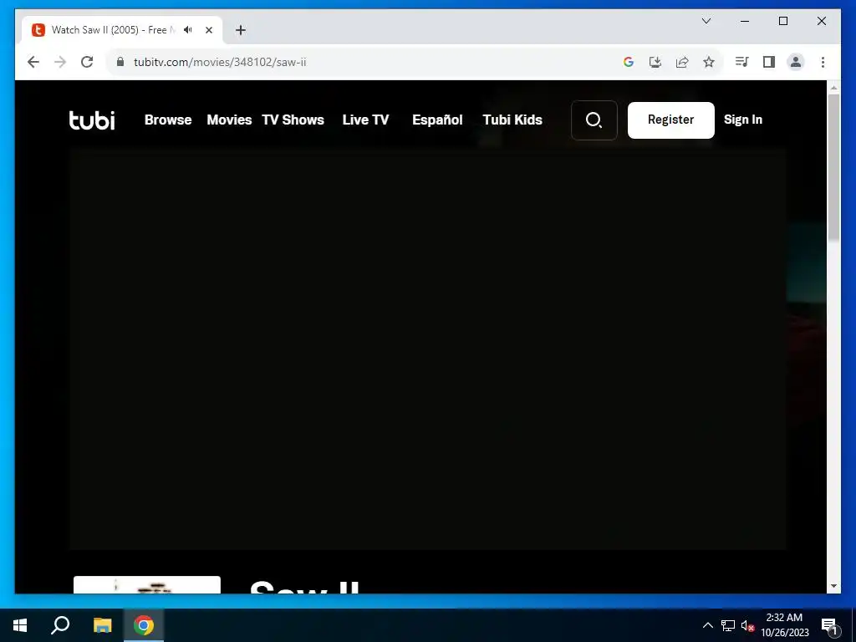Close the Watch Saw II tab
Viewport: 856px width, 642px height.
coord(208,30)
